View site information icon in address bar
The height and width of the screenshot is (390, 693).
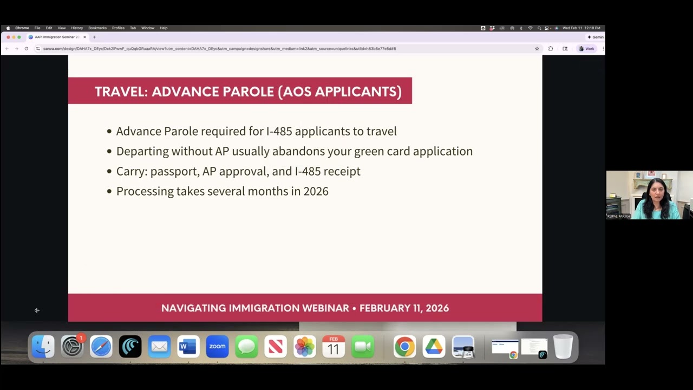tap(38, 49)
